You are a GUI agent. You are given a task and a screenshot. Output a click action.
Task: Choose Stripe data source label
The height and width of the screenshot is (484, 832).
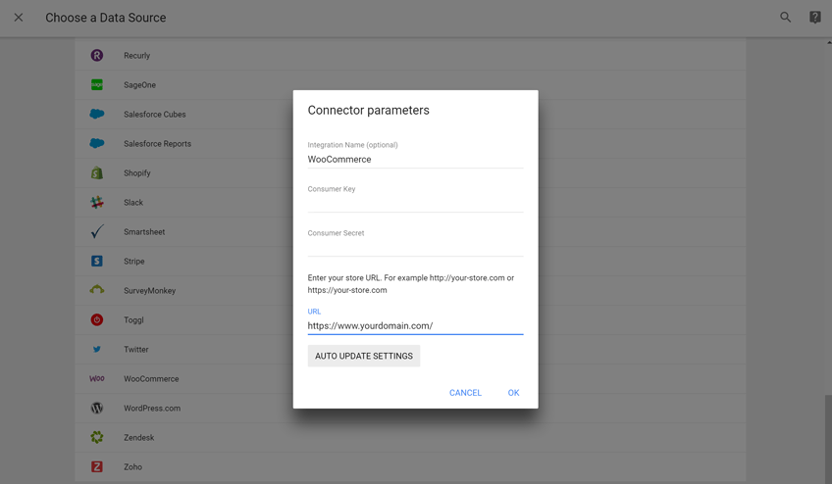133,262
